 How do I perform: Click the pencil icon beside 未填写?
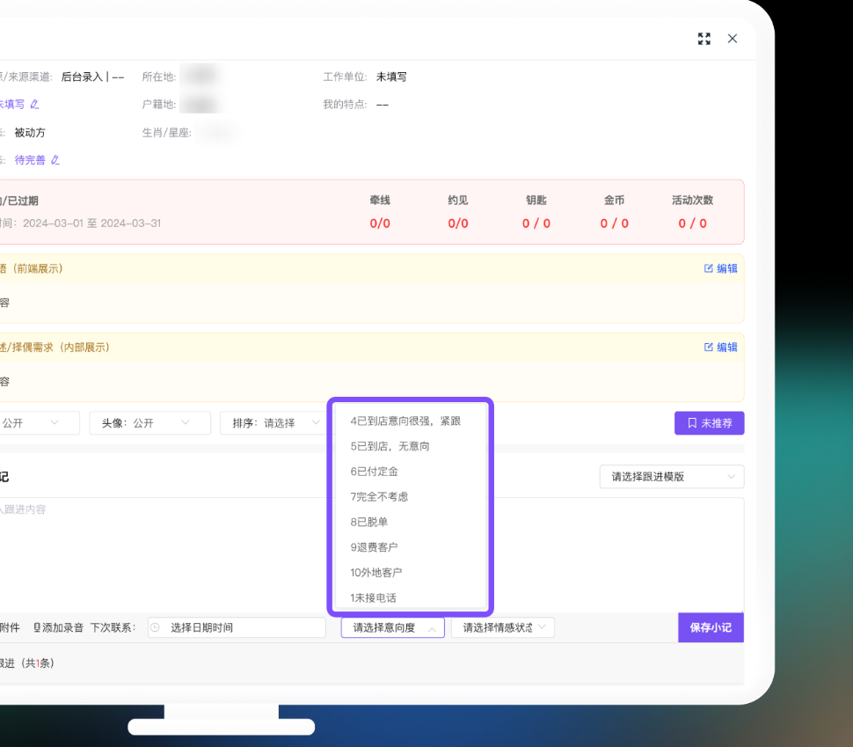coord(35,105)
